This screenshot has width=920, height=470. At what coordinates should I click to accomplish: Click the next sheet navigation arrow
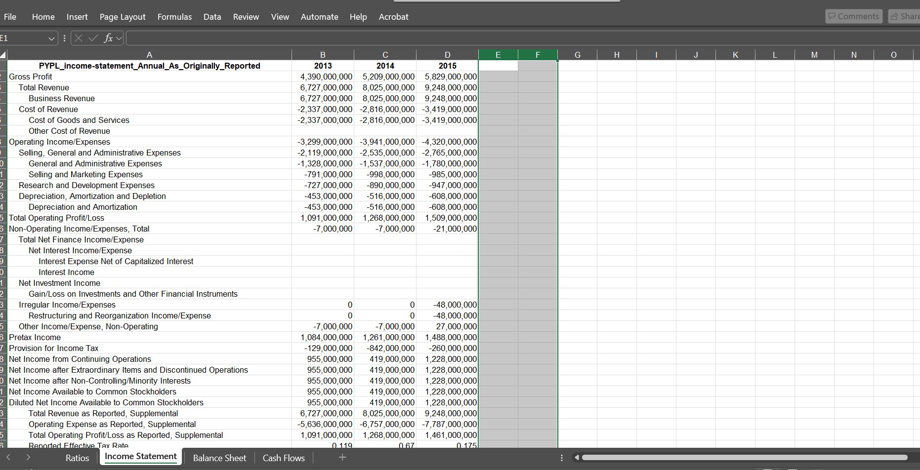click(x=28, y=457)
